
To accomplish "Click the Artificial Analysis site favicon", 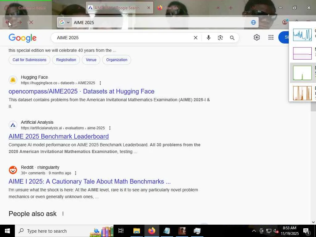I will coord(13,125).
